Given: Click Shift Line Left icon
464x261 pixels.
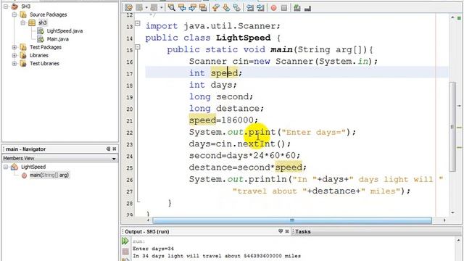Looking at the screenshot, I should click(x=250, y=8).
